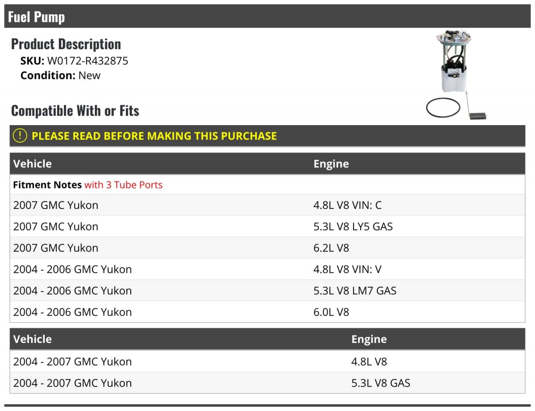Click the Engine header in the second table

click(x=369, y=339)
